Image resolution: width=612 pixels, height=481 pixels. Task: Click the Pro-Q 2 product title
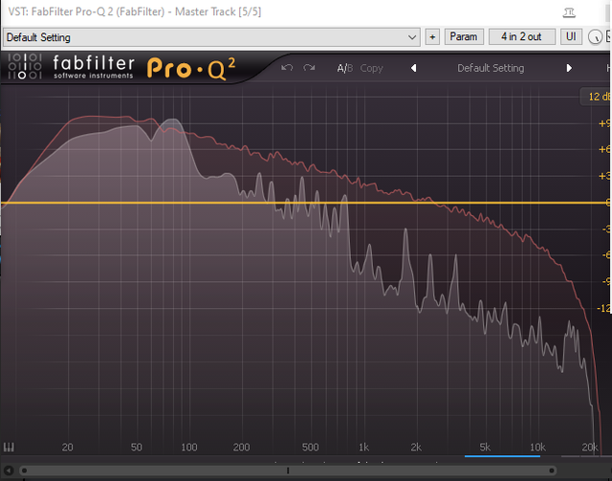coord(191,68)
